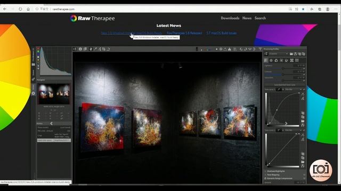Image resolution: width=341 pixels, height=191 pixels.
Task: Open the Downloads menu item
Action: (x=230, y=18)
